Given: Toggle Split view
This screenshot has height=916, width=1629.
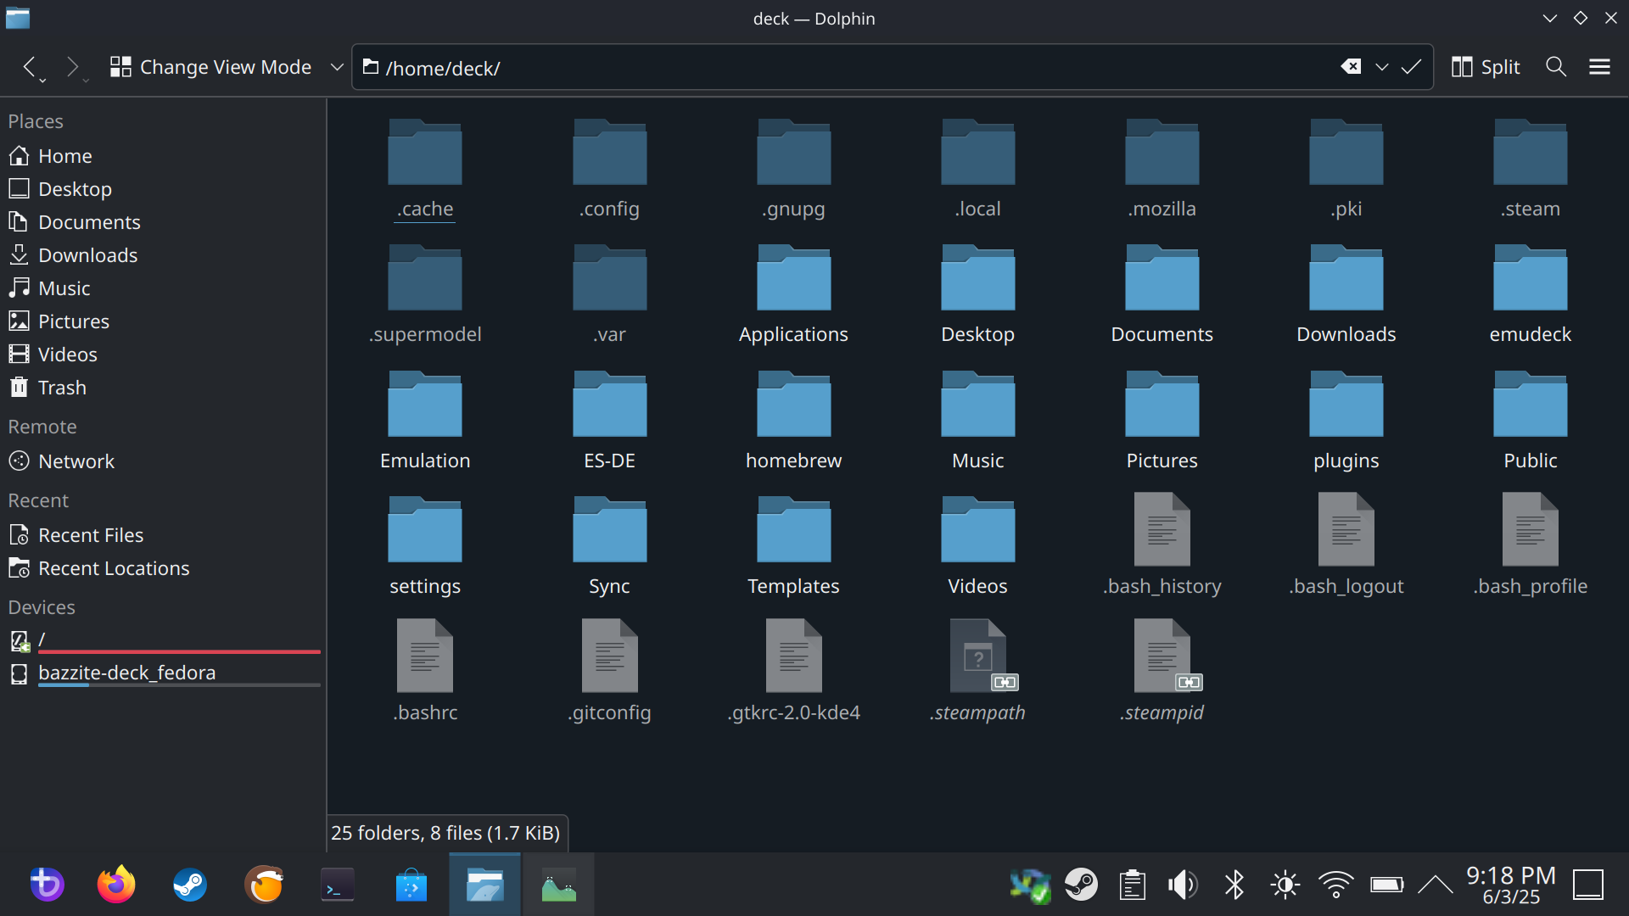Looking at the screenshot, I should tap(1486, 67).
